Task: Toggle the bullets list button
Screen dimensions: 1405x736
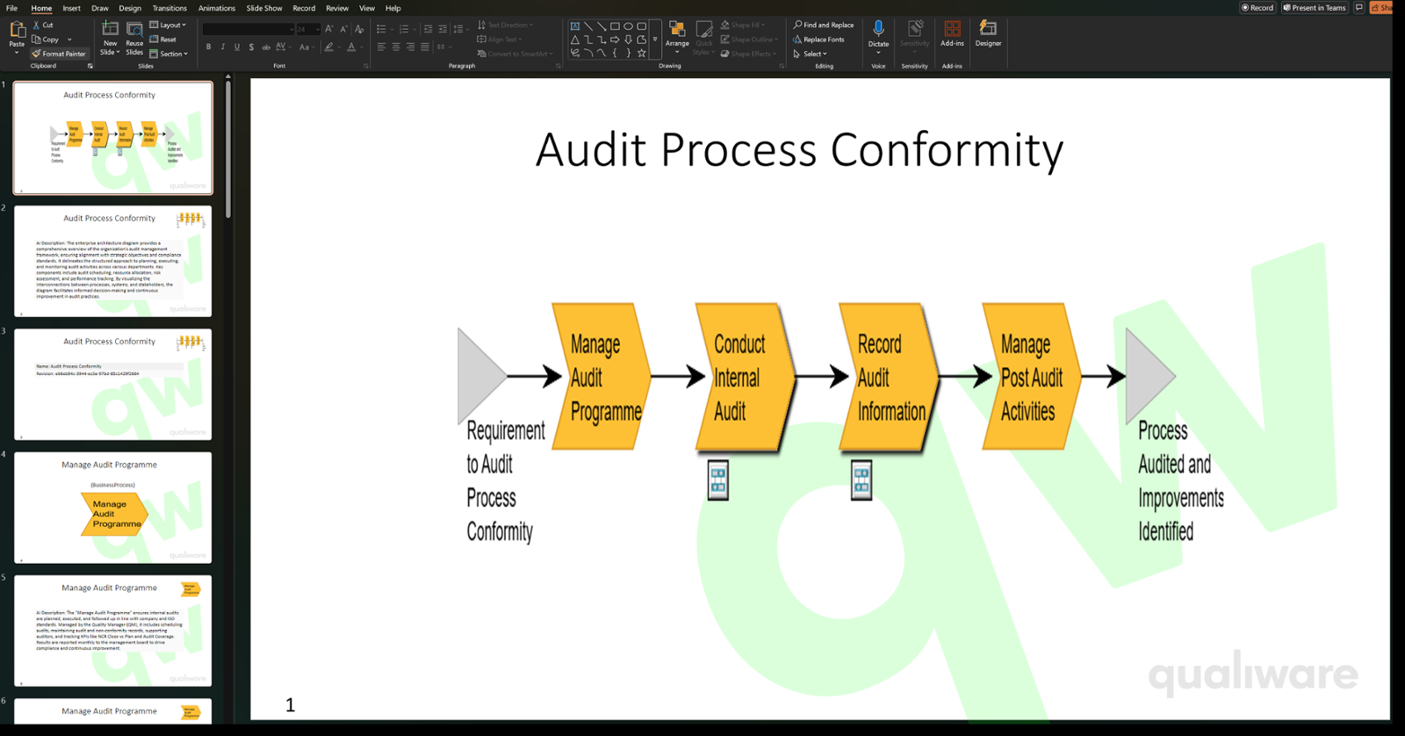Action: 383,29
